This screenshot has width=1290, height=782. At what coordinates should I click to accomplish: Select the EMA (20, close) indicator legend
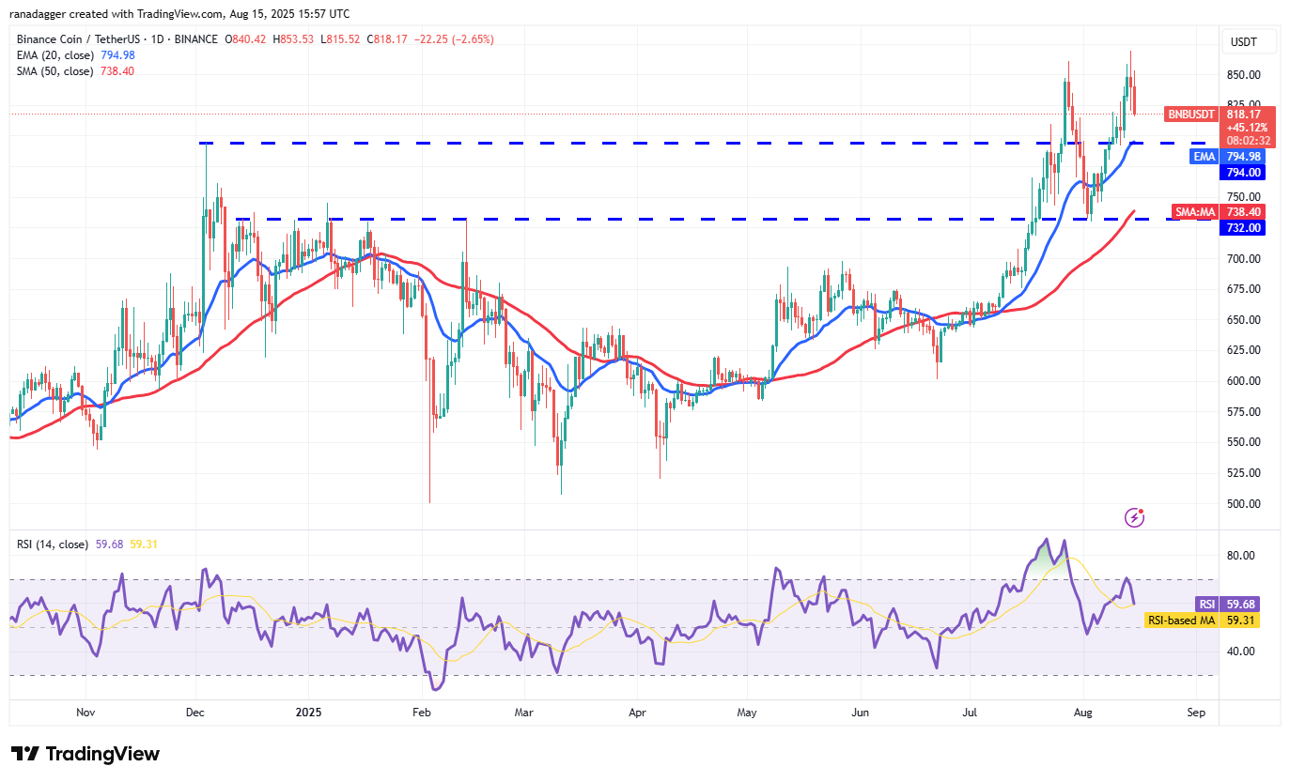[55, 55]
